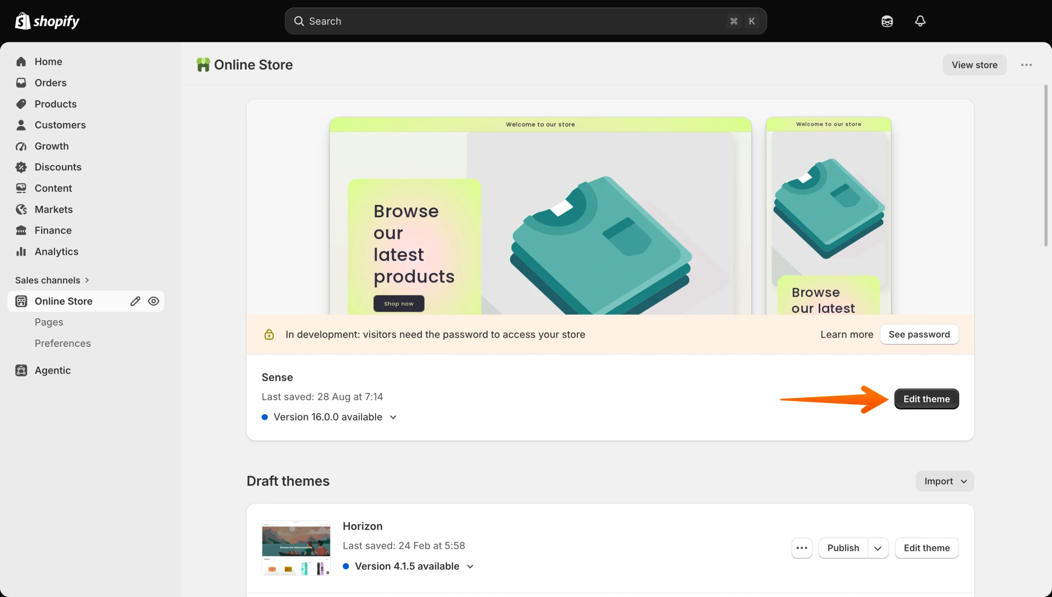Click the Sense mobile preview image
The width and height of the screenshot is (1052, 597).
click(828, 216)
